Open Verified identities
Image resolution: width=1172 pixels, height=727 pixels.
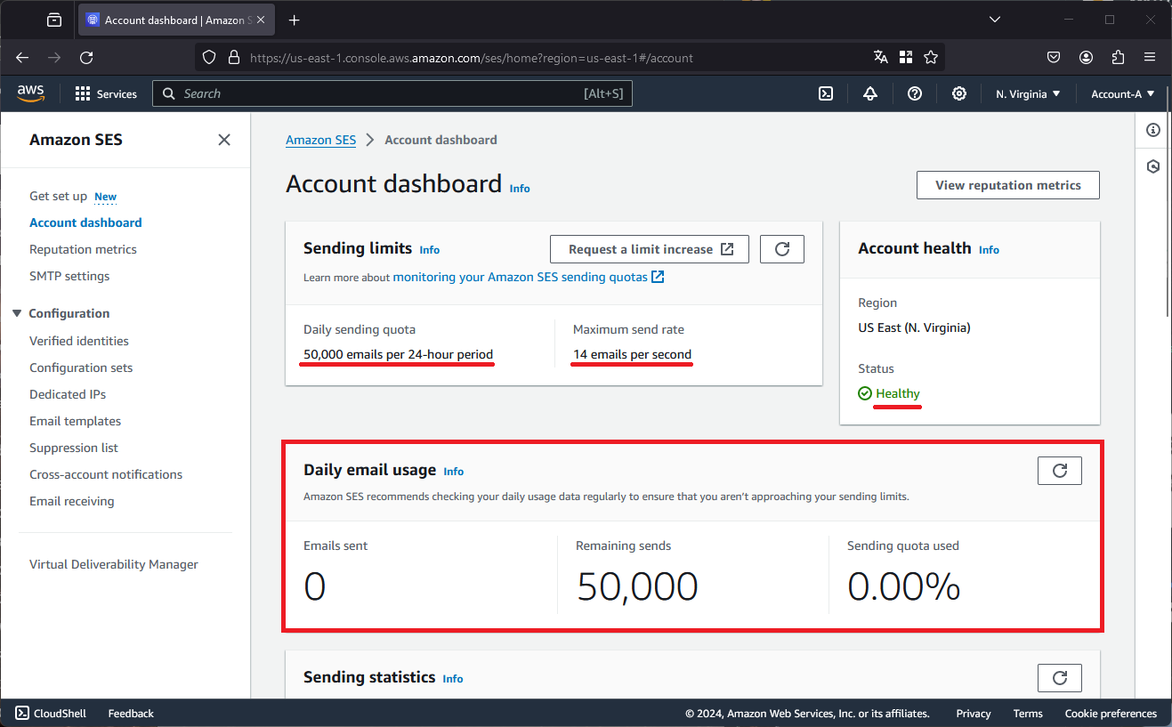[79, 341]
